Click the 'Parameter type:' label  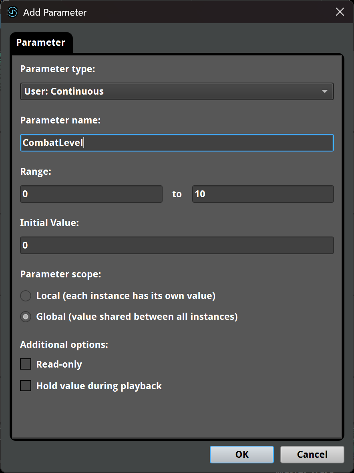(58, 69)
